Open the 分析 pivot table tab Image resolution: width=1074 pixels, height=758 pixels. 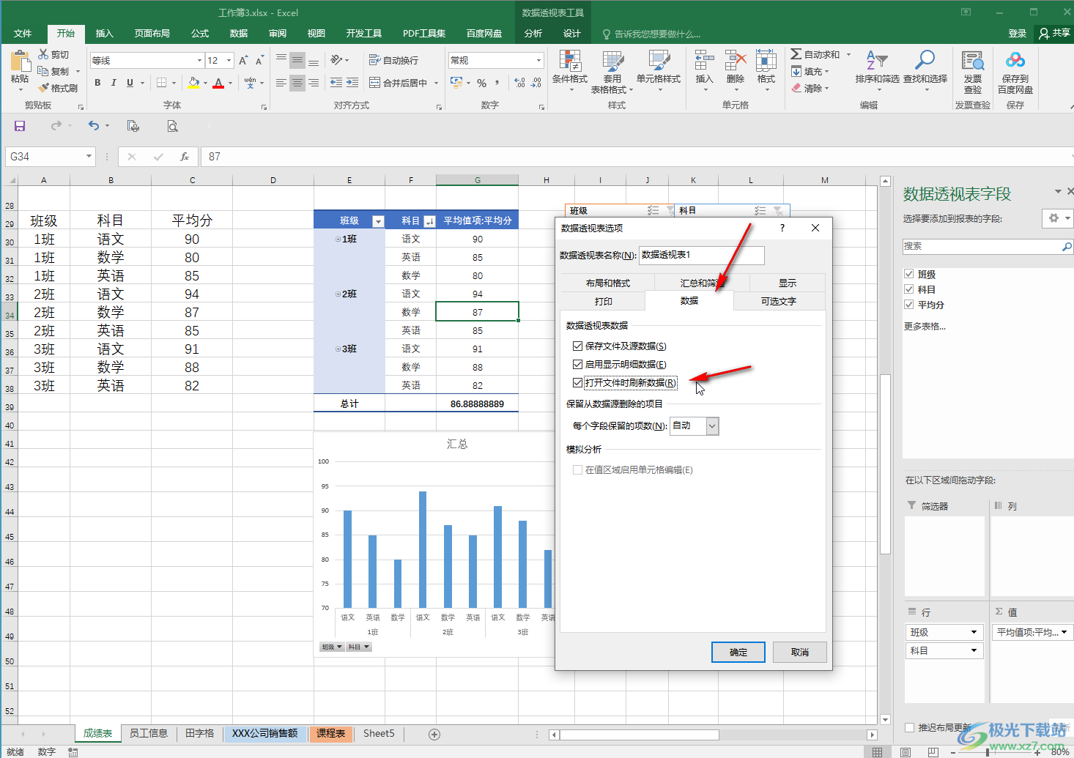click(x=533, y=34)
